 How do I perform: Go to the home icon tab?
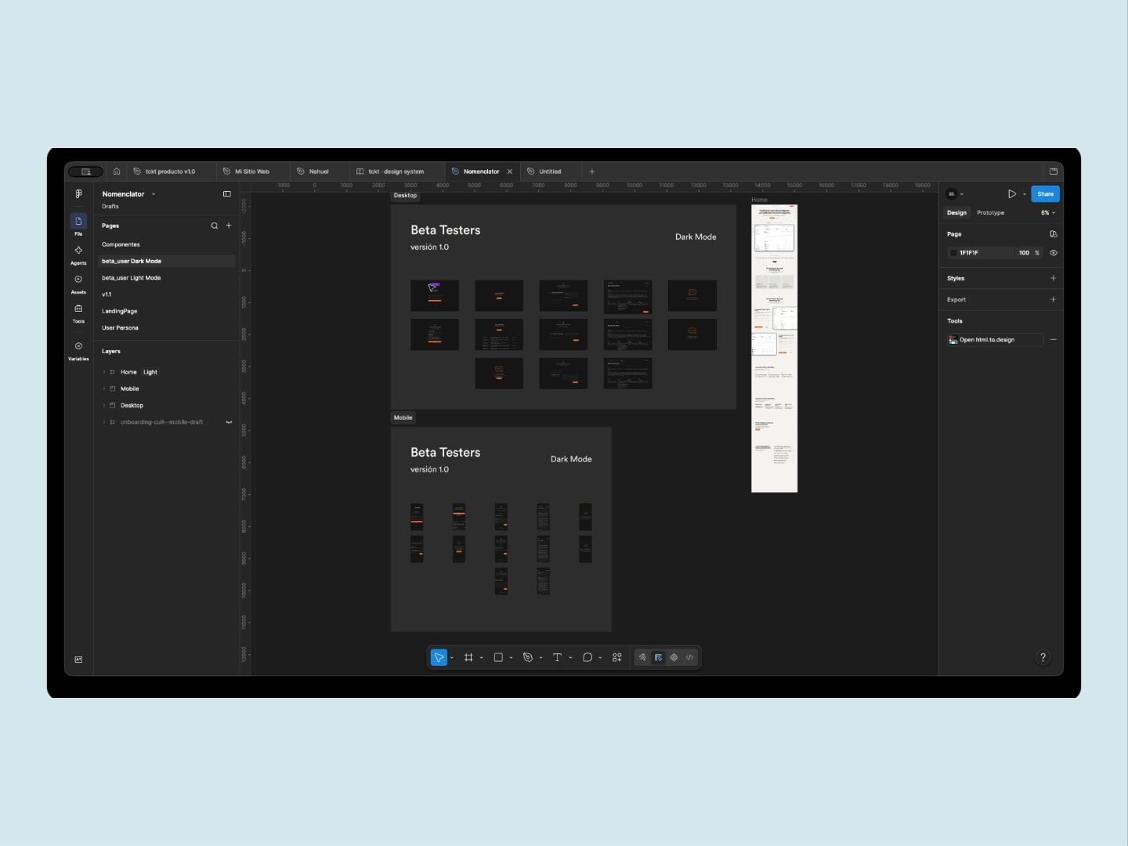pyautogui.click(x=117, y=172)
